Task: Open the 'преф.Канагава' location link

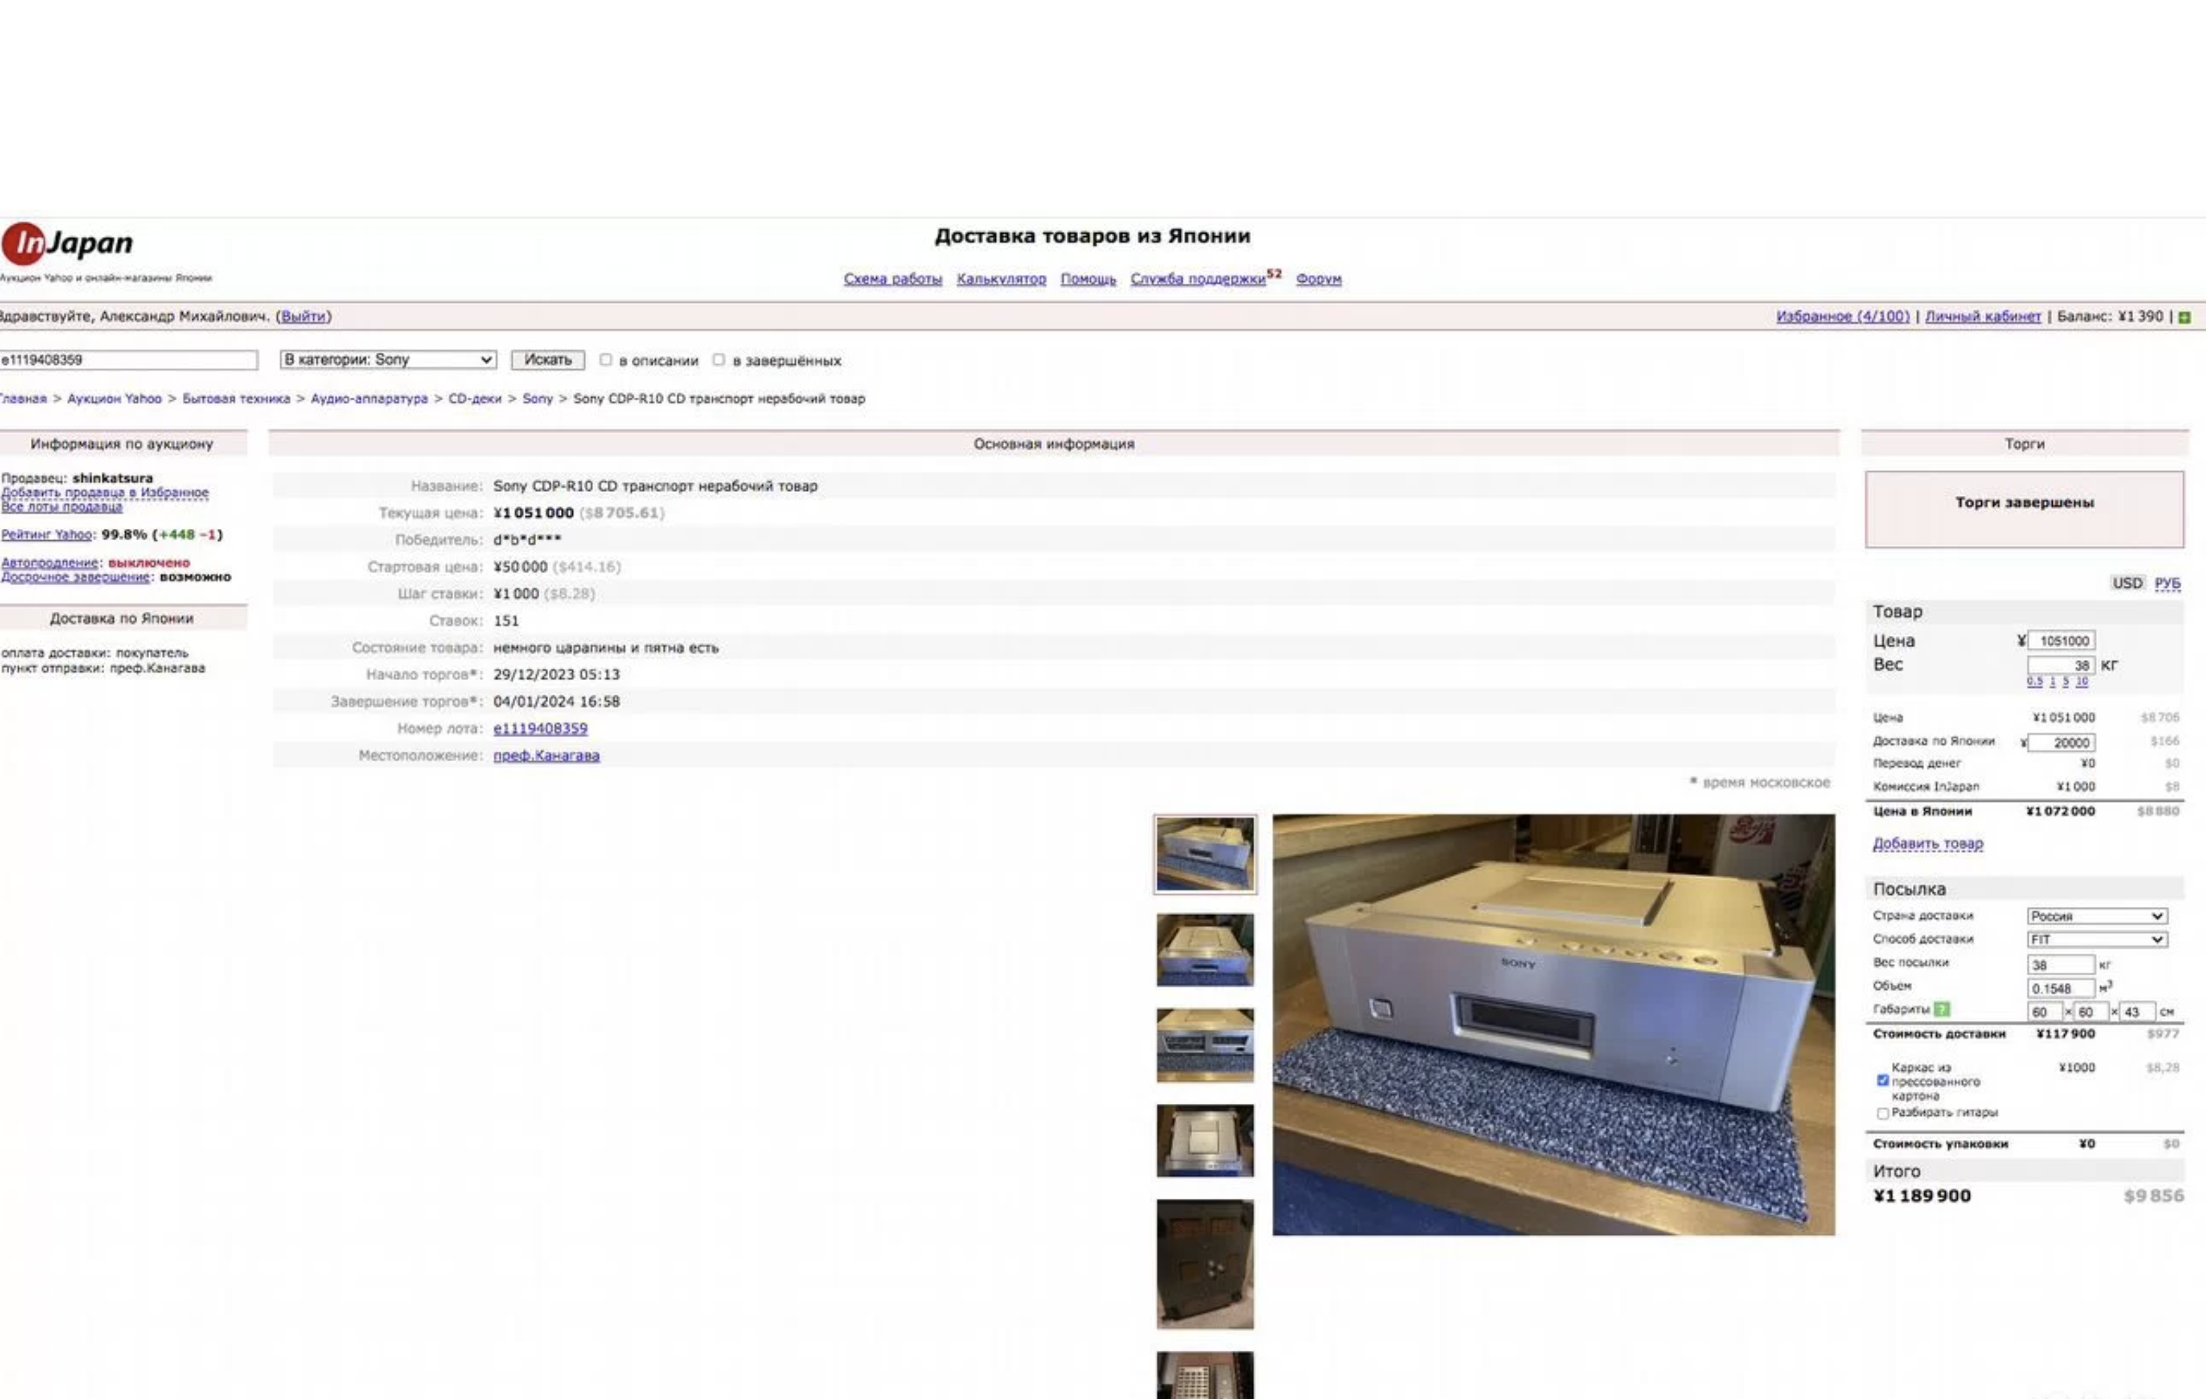Action: pos(546,756)
